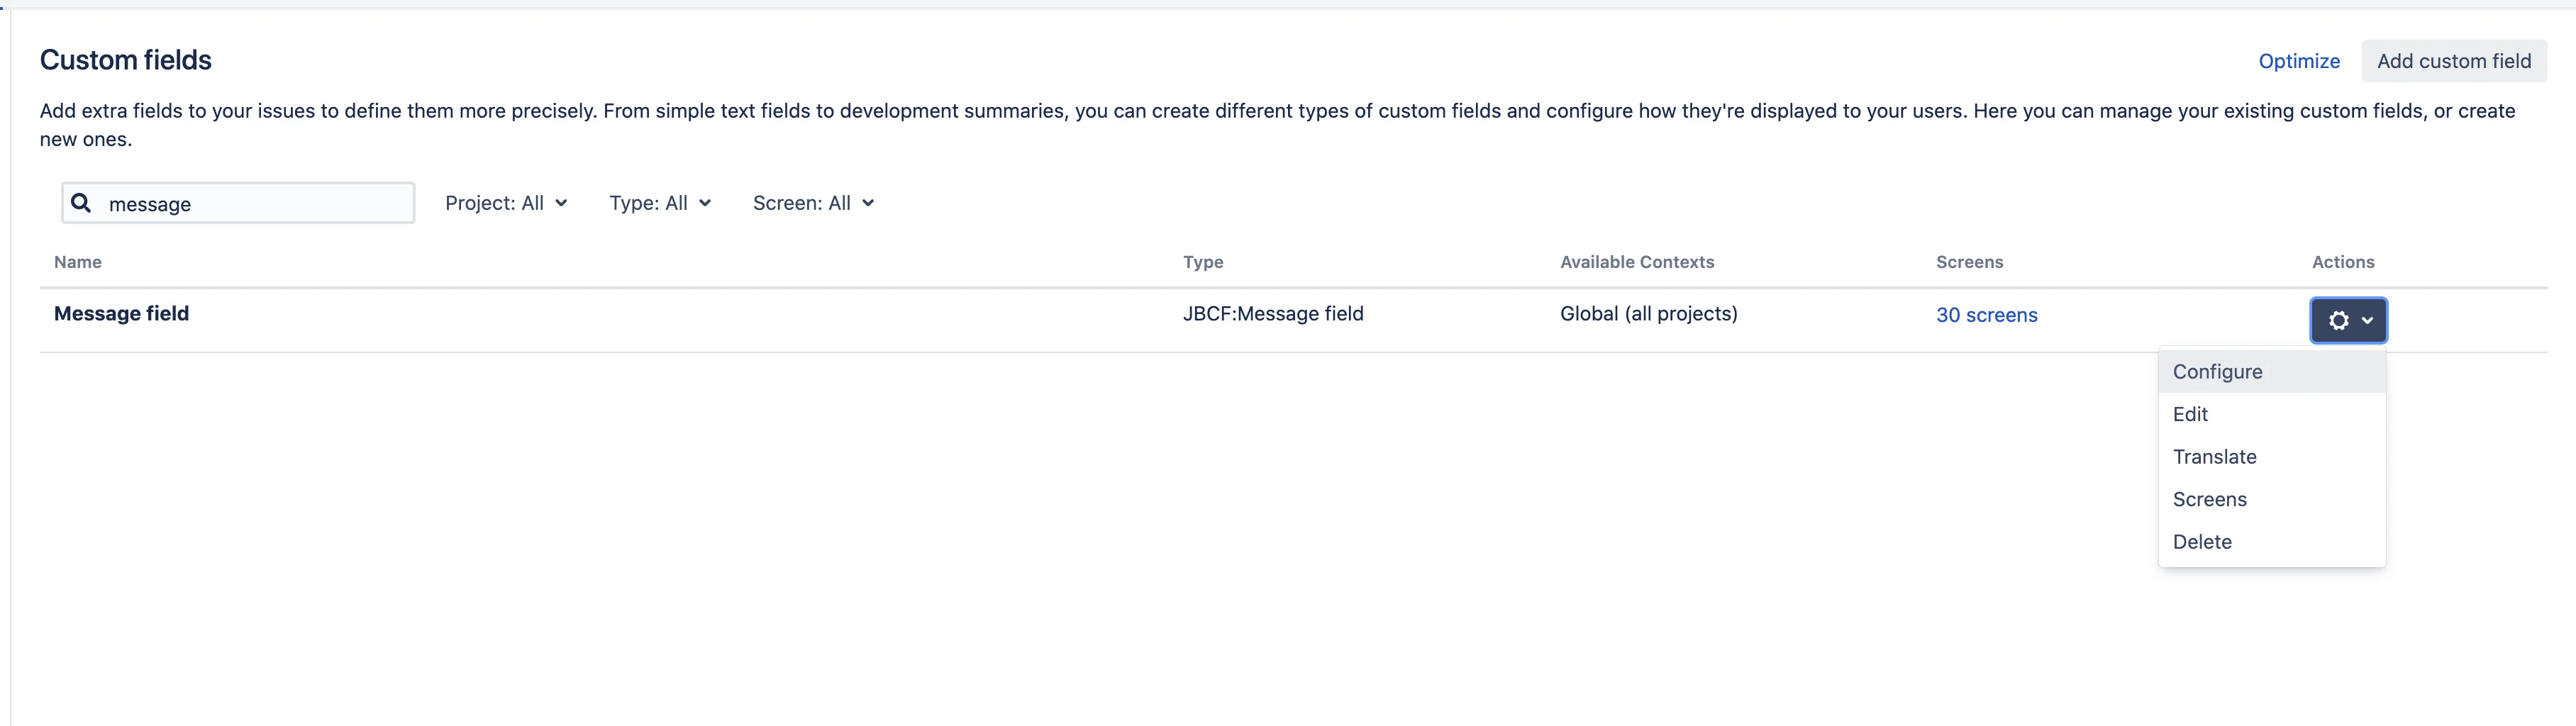2576x726 pixels.
Task: Click the Available Contexts column header
Action: (x=1637, y=262)
